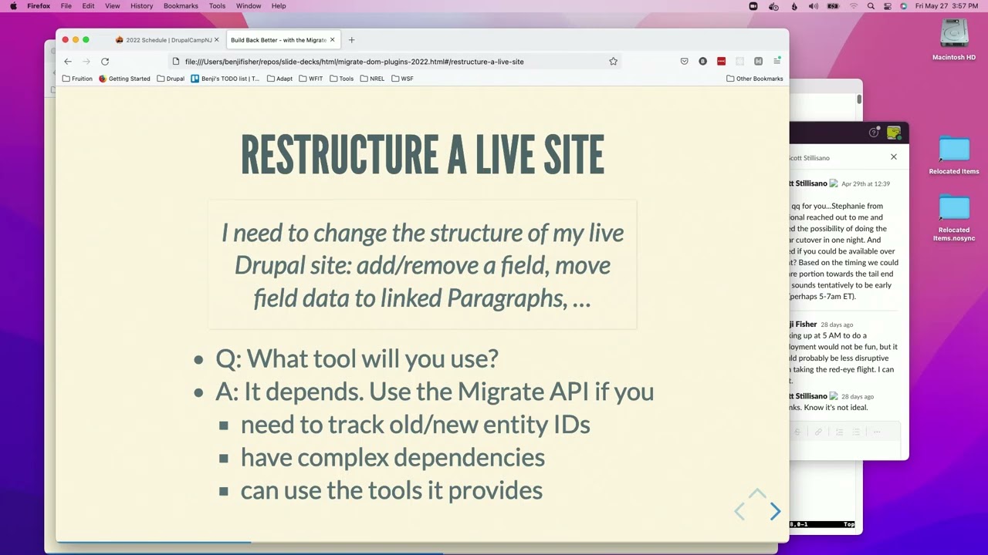Select the Build Back Better tab
Image resolution: width=988 pixels, height=555 pixels.
(x=282, y=40)
